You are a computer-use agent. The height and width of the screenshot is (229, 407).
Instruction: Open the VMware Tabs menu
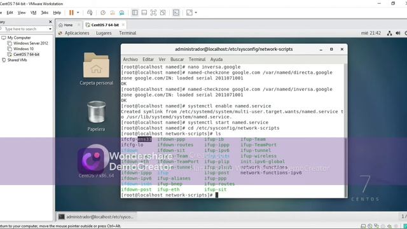[x=45, y=13]
